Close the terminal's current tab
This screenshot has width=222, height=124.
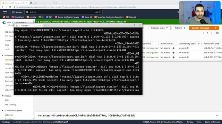[x=40, y=25]
